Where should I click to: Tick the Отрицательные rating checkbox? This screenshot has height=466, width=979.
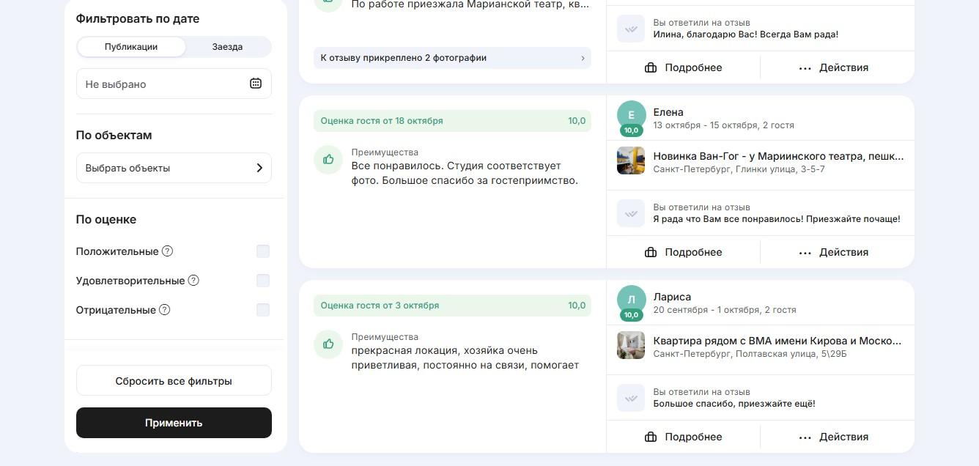[263, 310]
